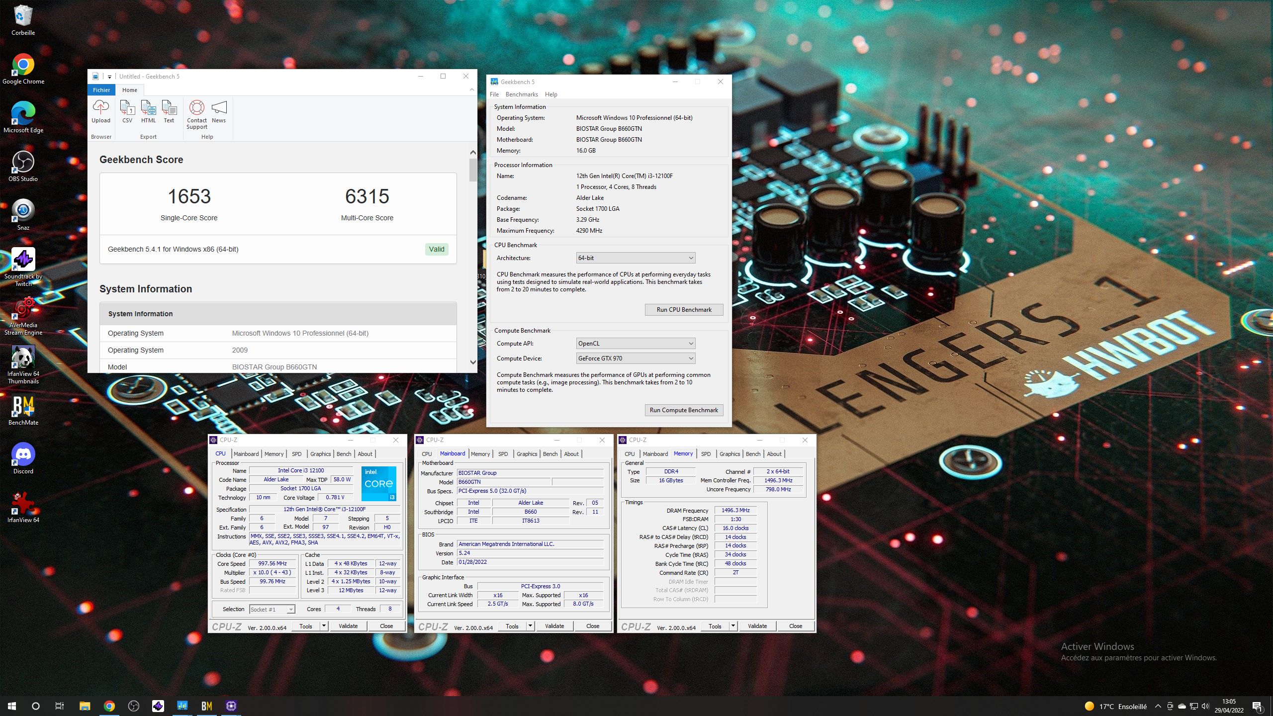Click BenchMate icon in taskbar

(x=207, y=706)
